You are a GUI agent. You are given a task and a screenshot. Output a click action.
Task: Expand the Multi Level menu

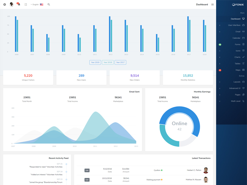(235, 101)
